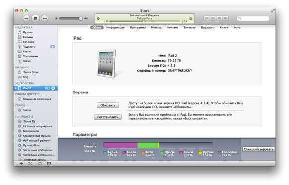Click the iPad 2 battery indicator icon
Screen dimensions: 289x185
point(47,88)
